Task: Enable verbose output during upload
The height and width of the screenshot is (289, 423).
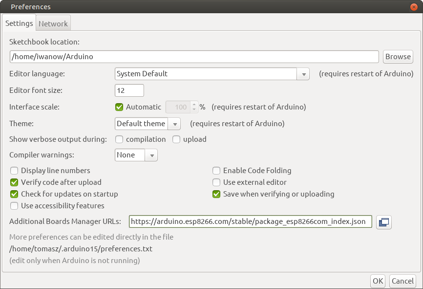Action: pos(176,139)
